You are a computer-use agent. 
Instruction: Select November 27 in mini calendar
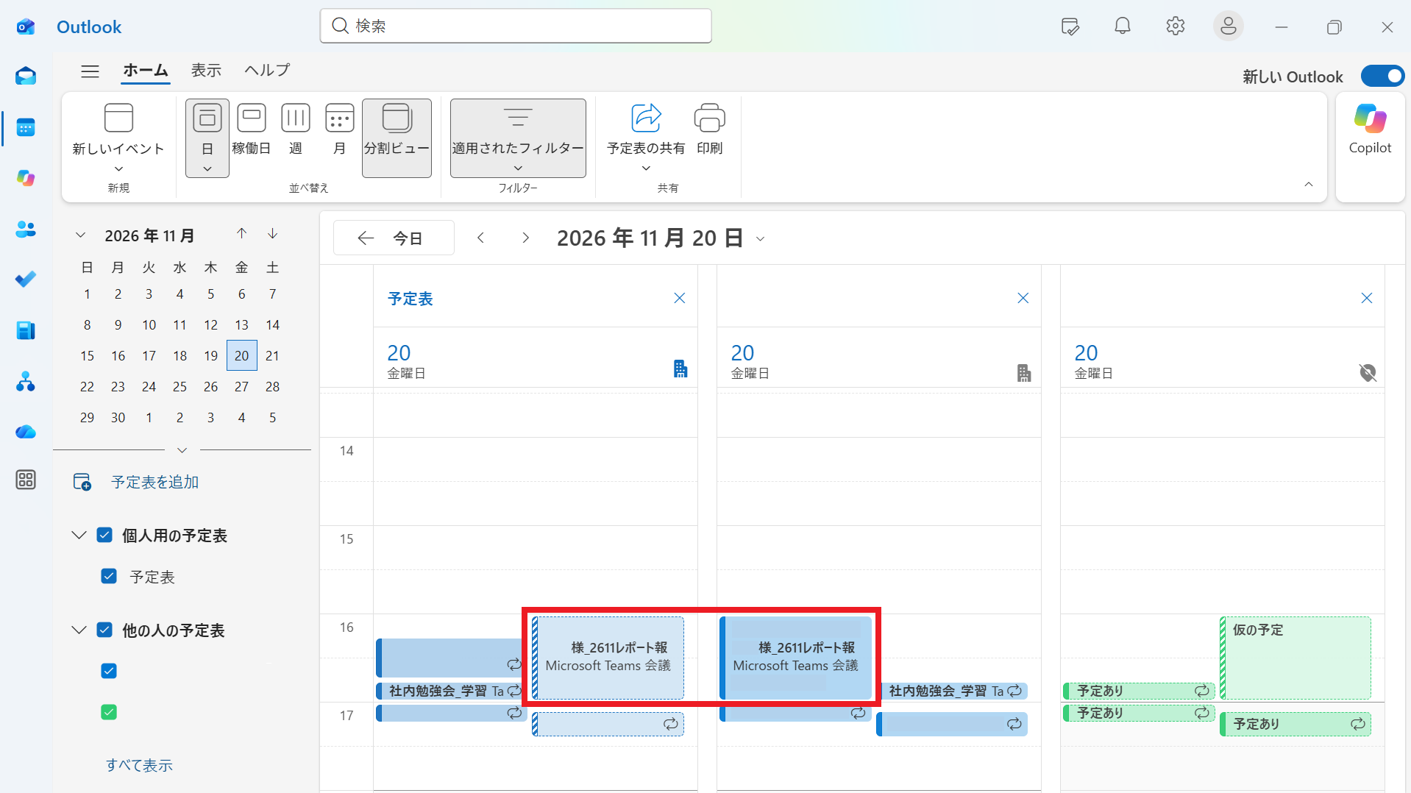click(241, 386)
